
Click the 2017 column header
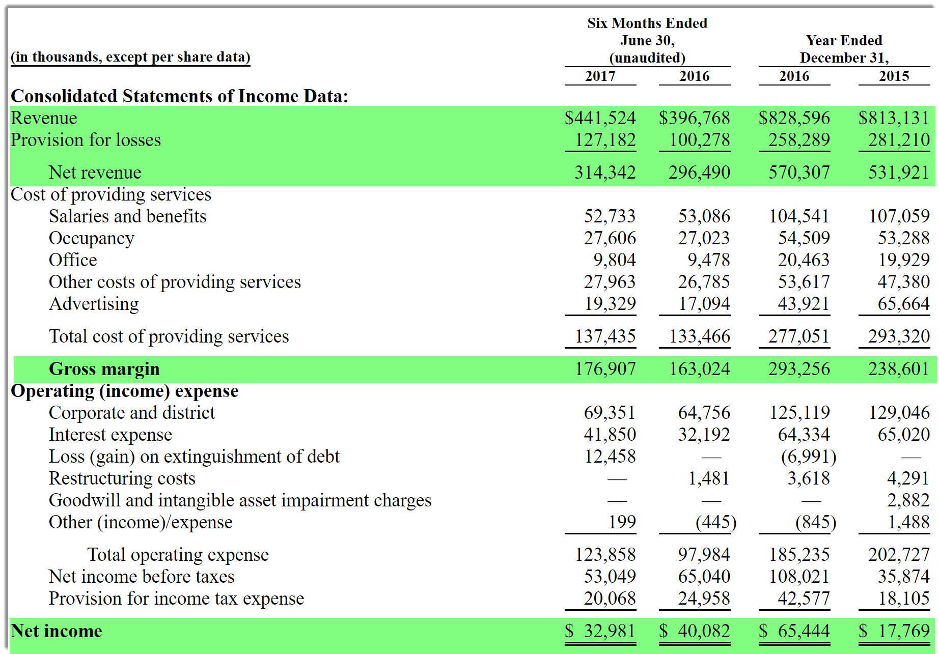[600, 76]
